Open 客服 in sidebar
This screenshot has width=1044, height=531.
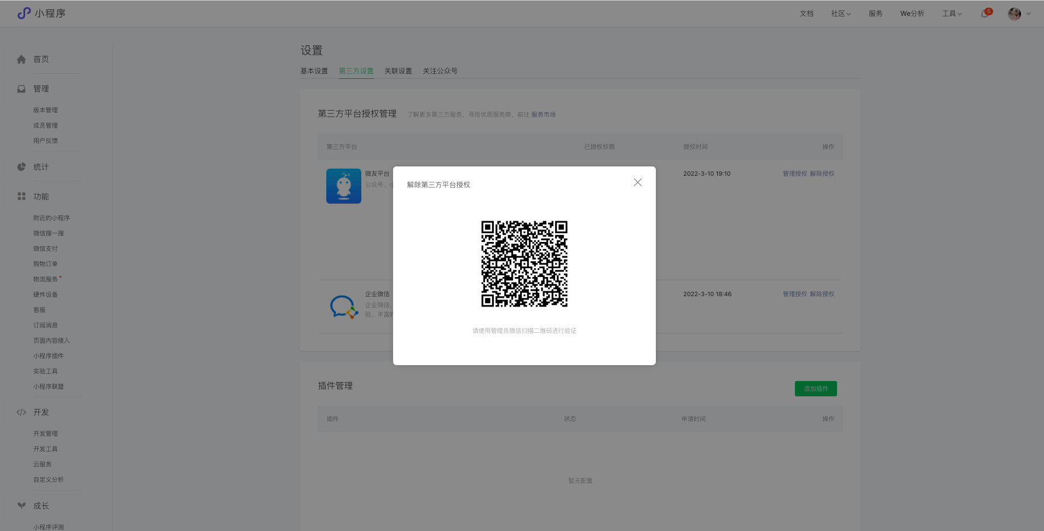[x=39, y=310]
